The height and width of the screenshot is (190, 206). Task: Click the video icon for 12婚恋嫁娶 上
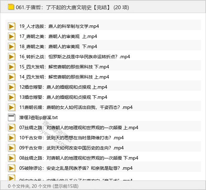pyautogui.click(x=11, y=87)
